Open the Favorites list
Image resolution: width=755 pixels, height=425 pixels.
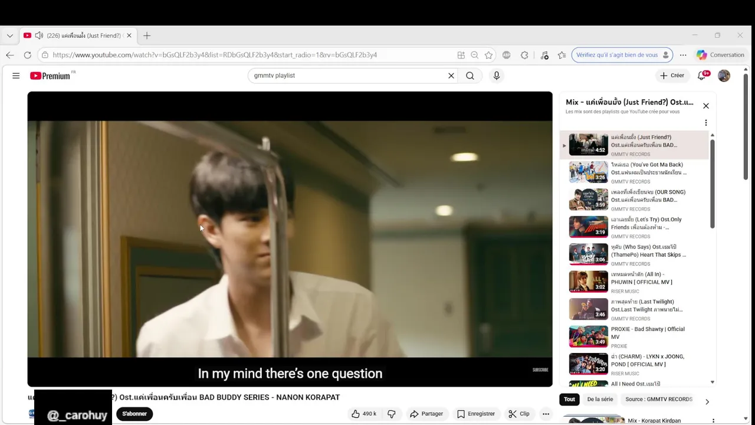[562, 55]
